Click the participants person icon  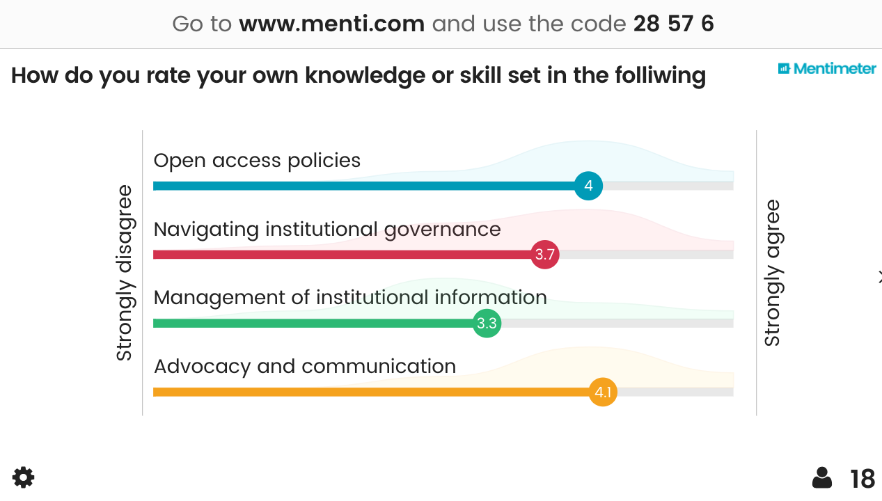tap(822, 478)
